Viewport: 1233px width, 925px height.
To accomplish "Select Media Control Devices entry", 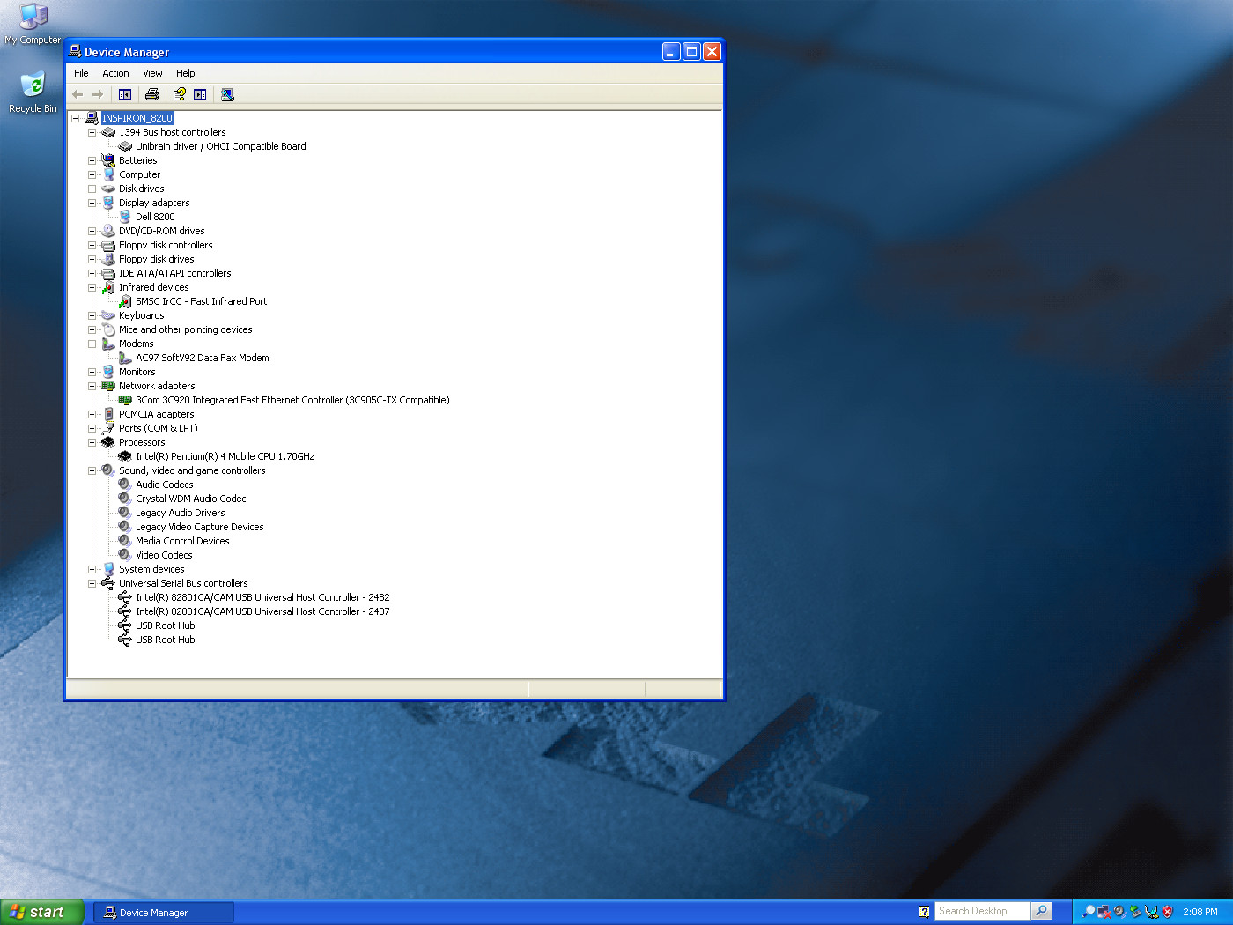I will [182, 541].
